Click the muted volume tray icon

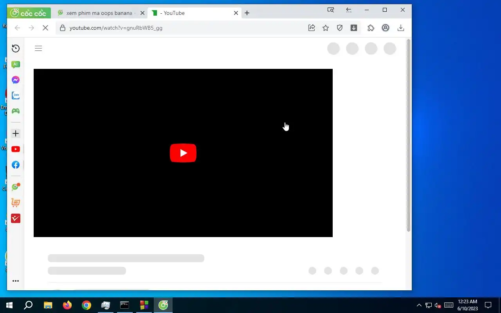point(438,305)
